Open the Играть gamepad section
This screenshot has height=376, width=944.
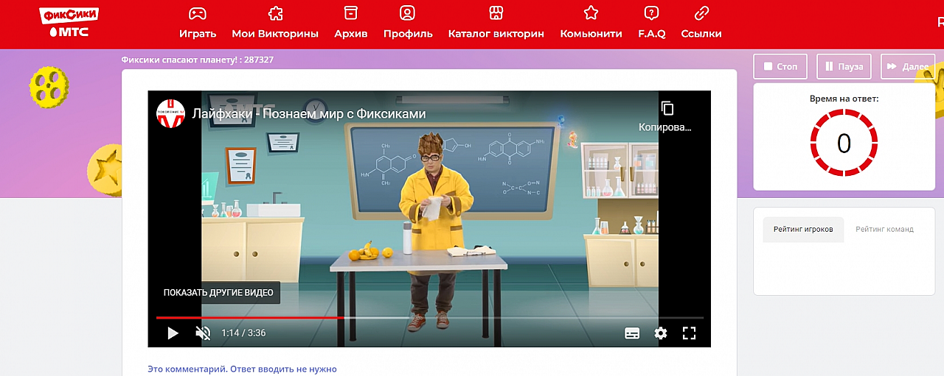click(x=198, y=23)
